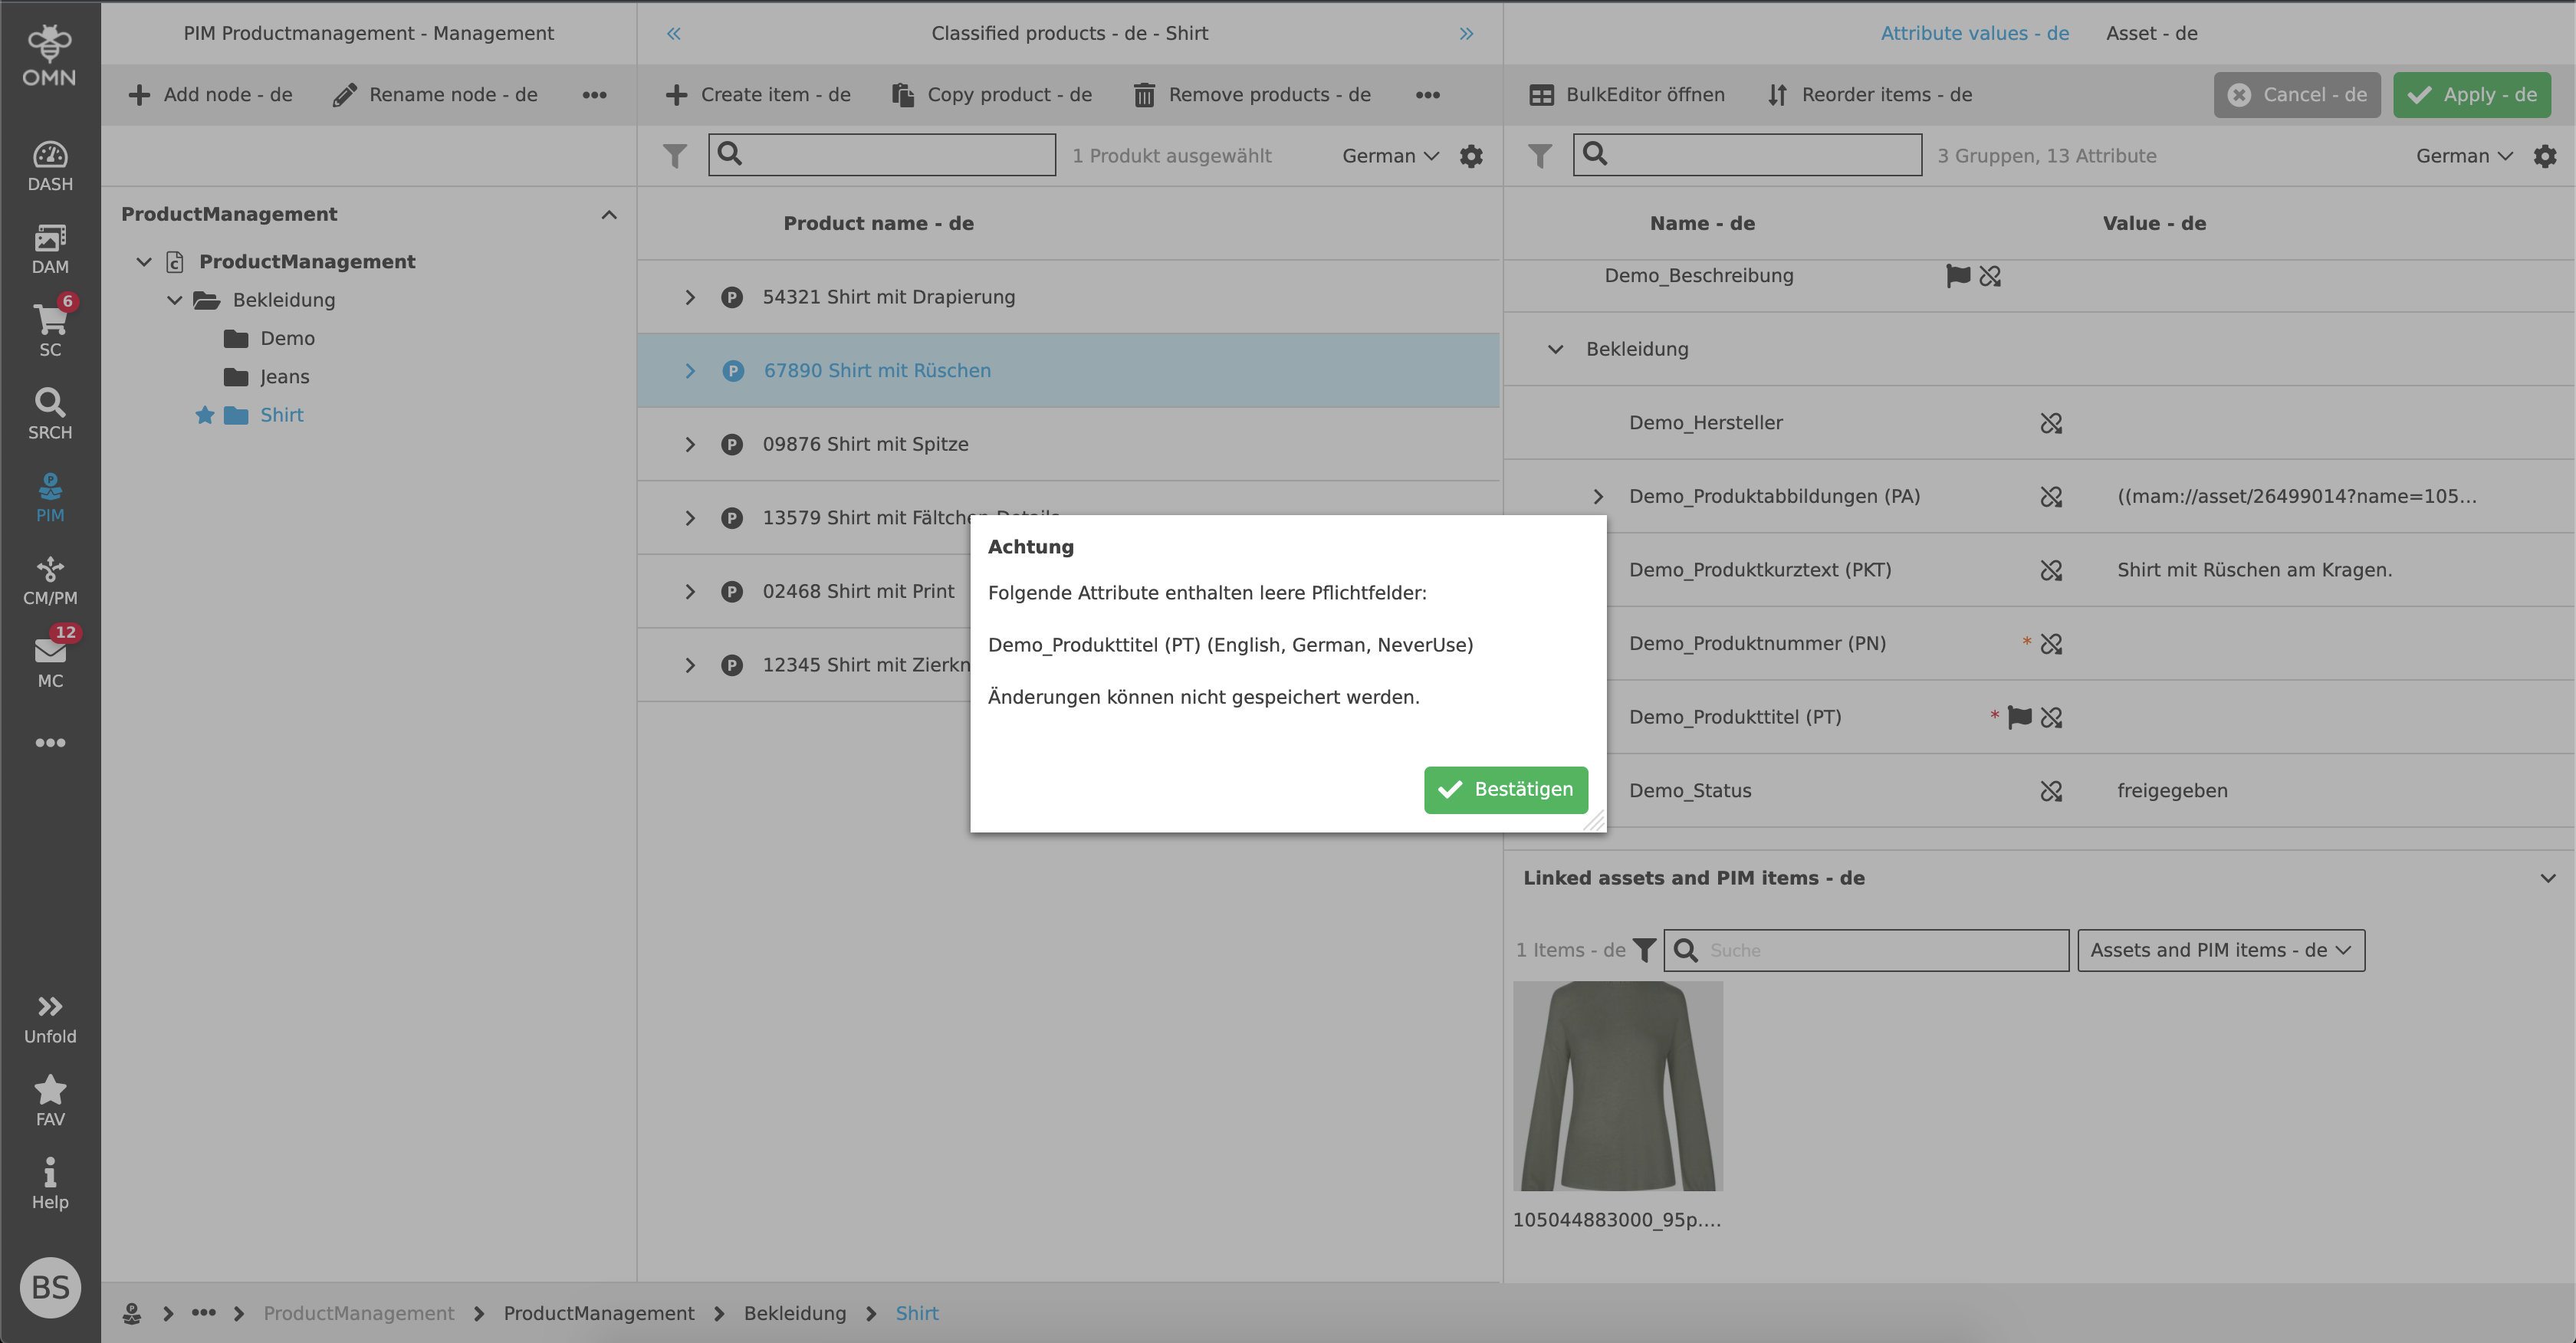
Task: Toggle the inheritance link icon for Demo_Status
Action: [2051, 791]
